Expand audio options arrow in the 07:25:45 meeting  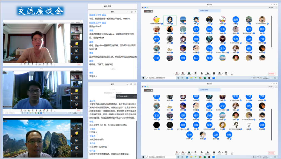[179, 73]
